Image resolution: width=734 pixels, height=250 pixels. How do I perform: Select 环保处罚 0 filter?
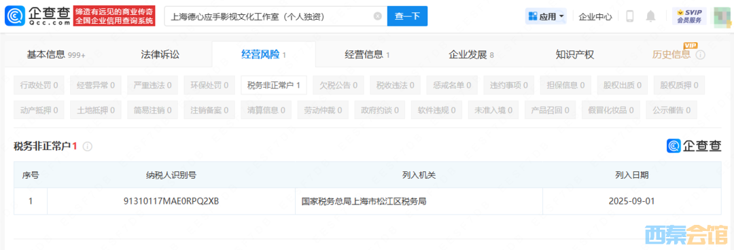pyautogui.click(x=209, y=85)
